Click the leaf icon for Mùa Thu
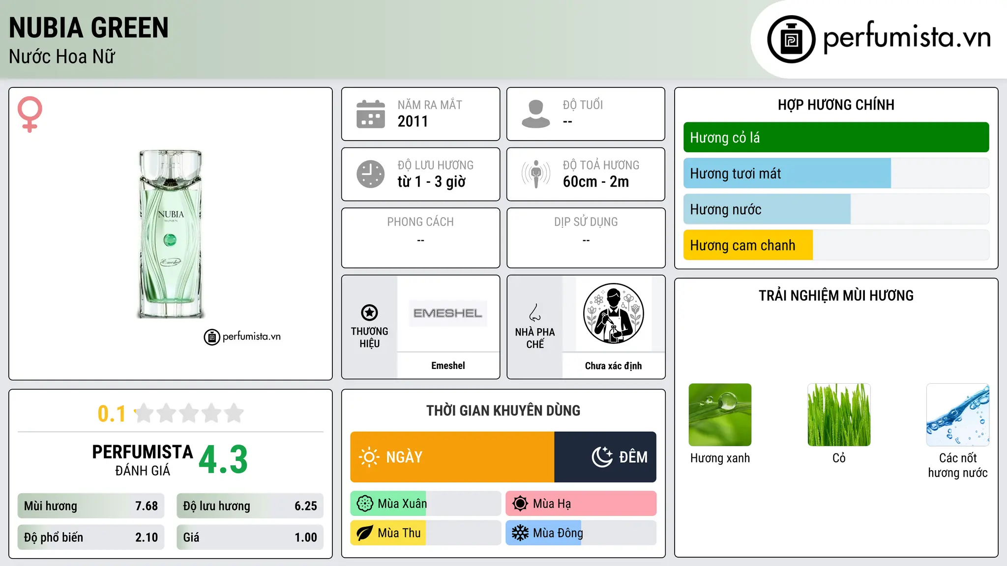Screen dimensions: 1007x566 (x=365, y=533)
